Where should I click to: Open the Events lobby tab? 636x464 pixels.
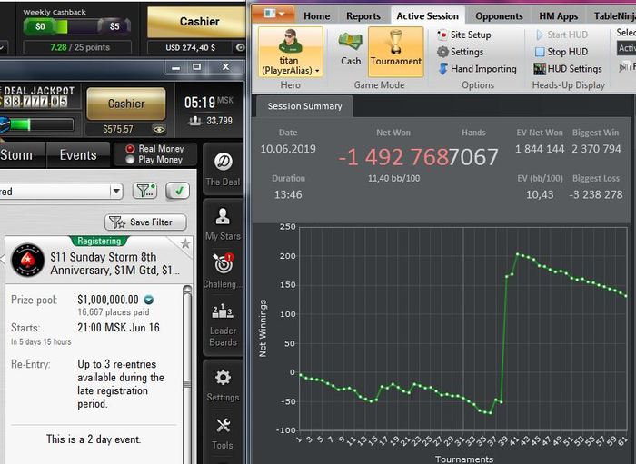[78, 154]
